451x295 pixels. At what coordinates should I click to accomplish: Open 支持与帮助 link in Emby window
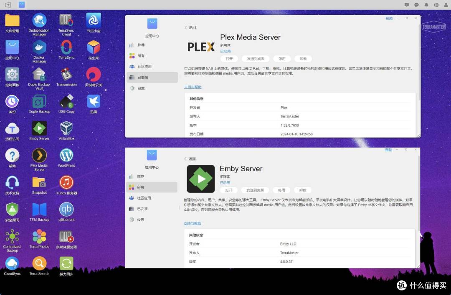pyautogui.click(x=192, y=223)
